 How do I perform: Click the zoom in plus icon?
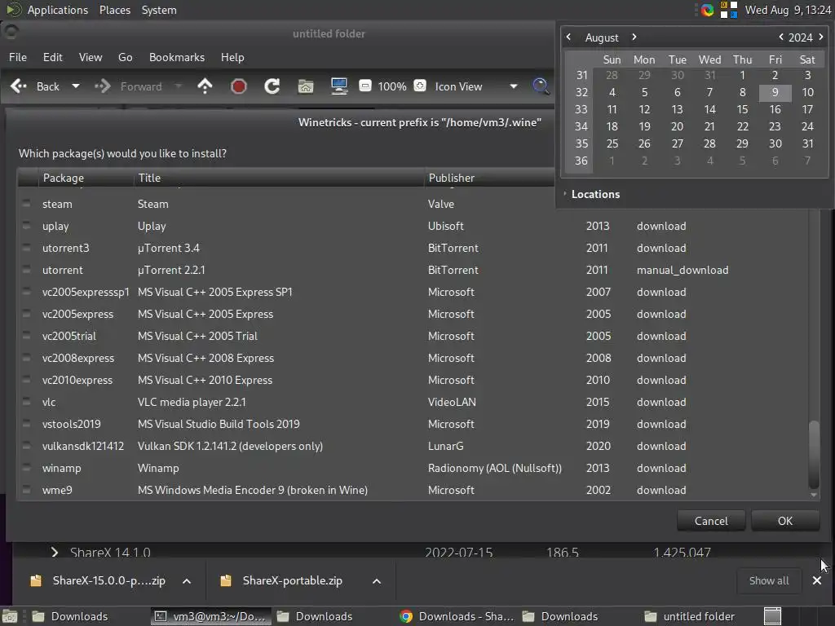[420, 86]
